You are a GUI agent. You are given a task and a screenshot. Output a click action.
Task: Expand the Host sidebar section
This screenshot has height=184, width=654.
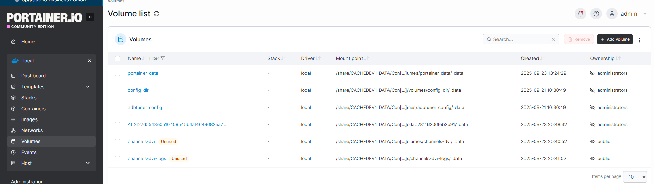(88, 163)
